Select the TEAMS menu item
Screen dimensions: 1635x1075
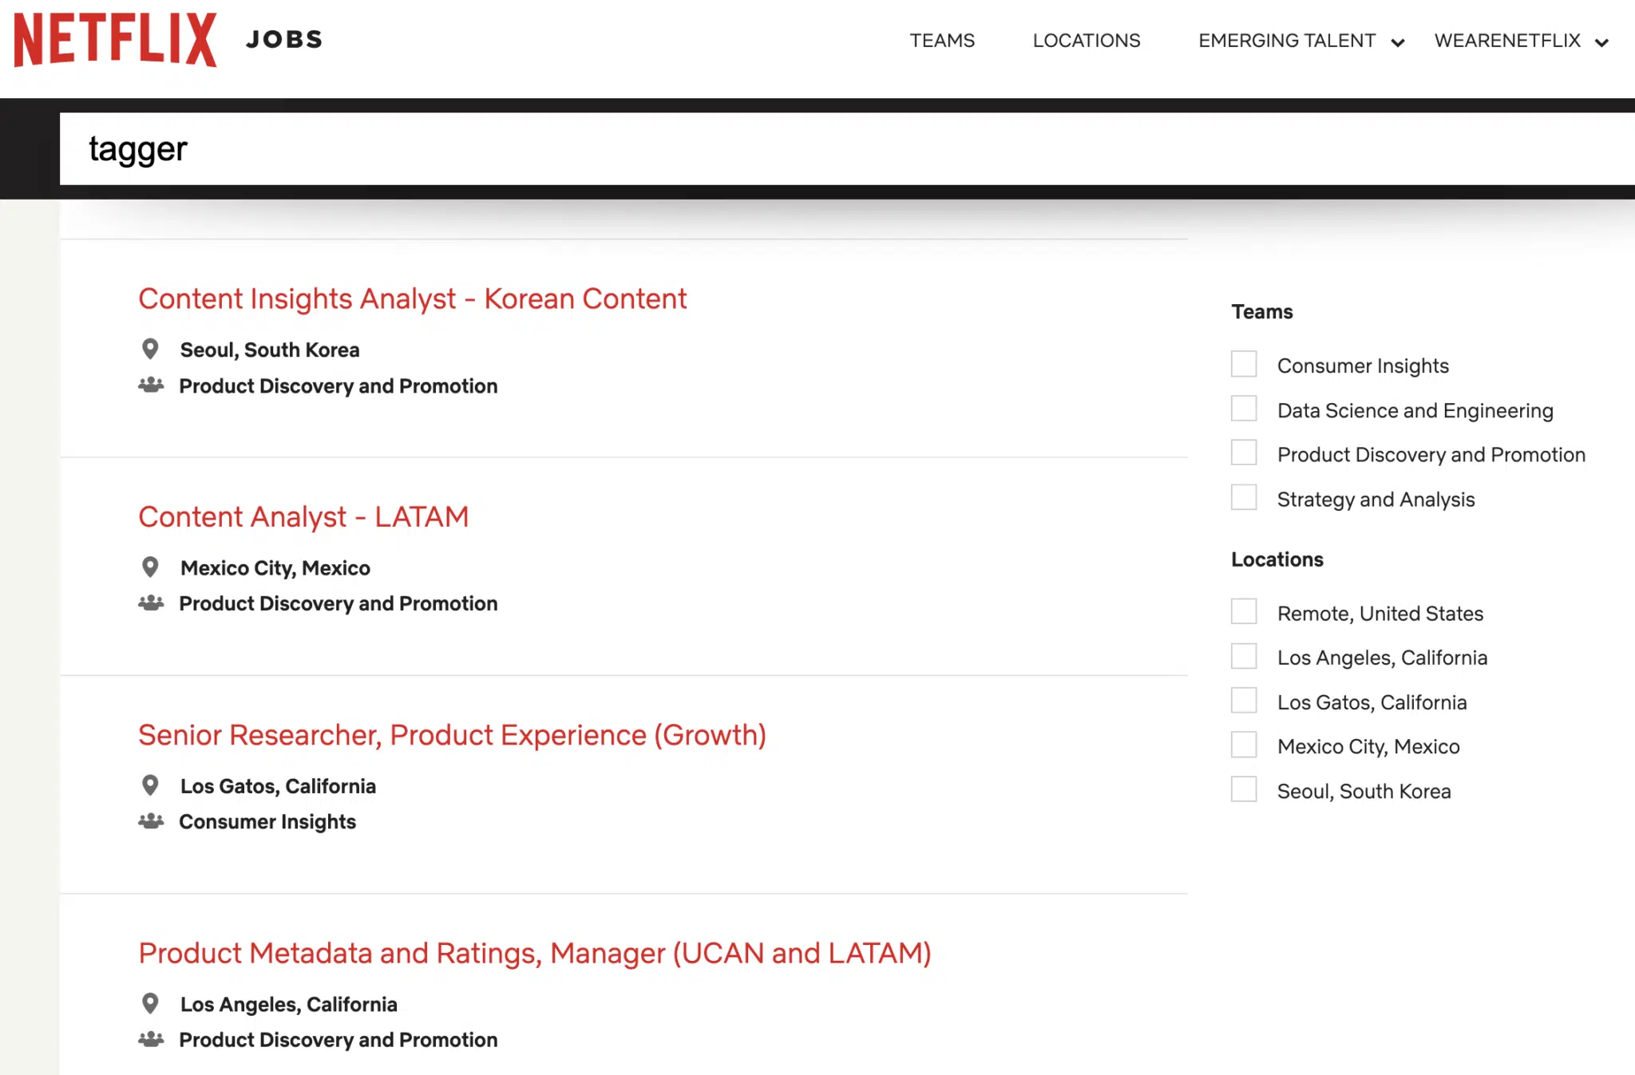point(942,41)
